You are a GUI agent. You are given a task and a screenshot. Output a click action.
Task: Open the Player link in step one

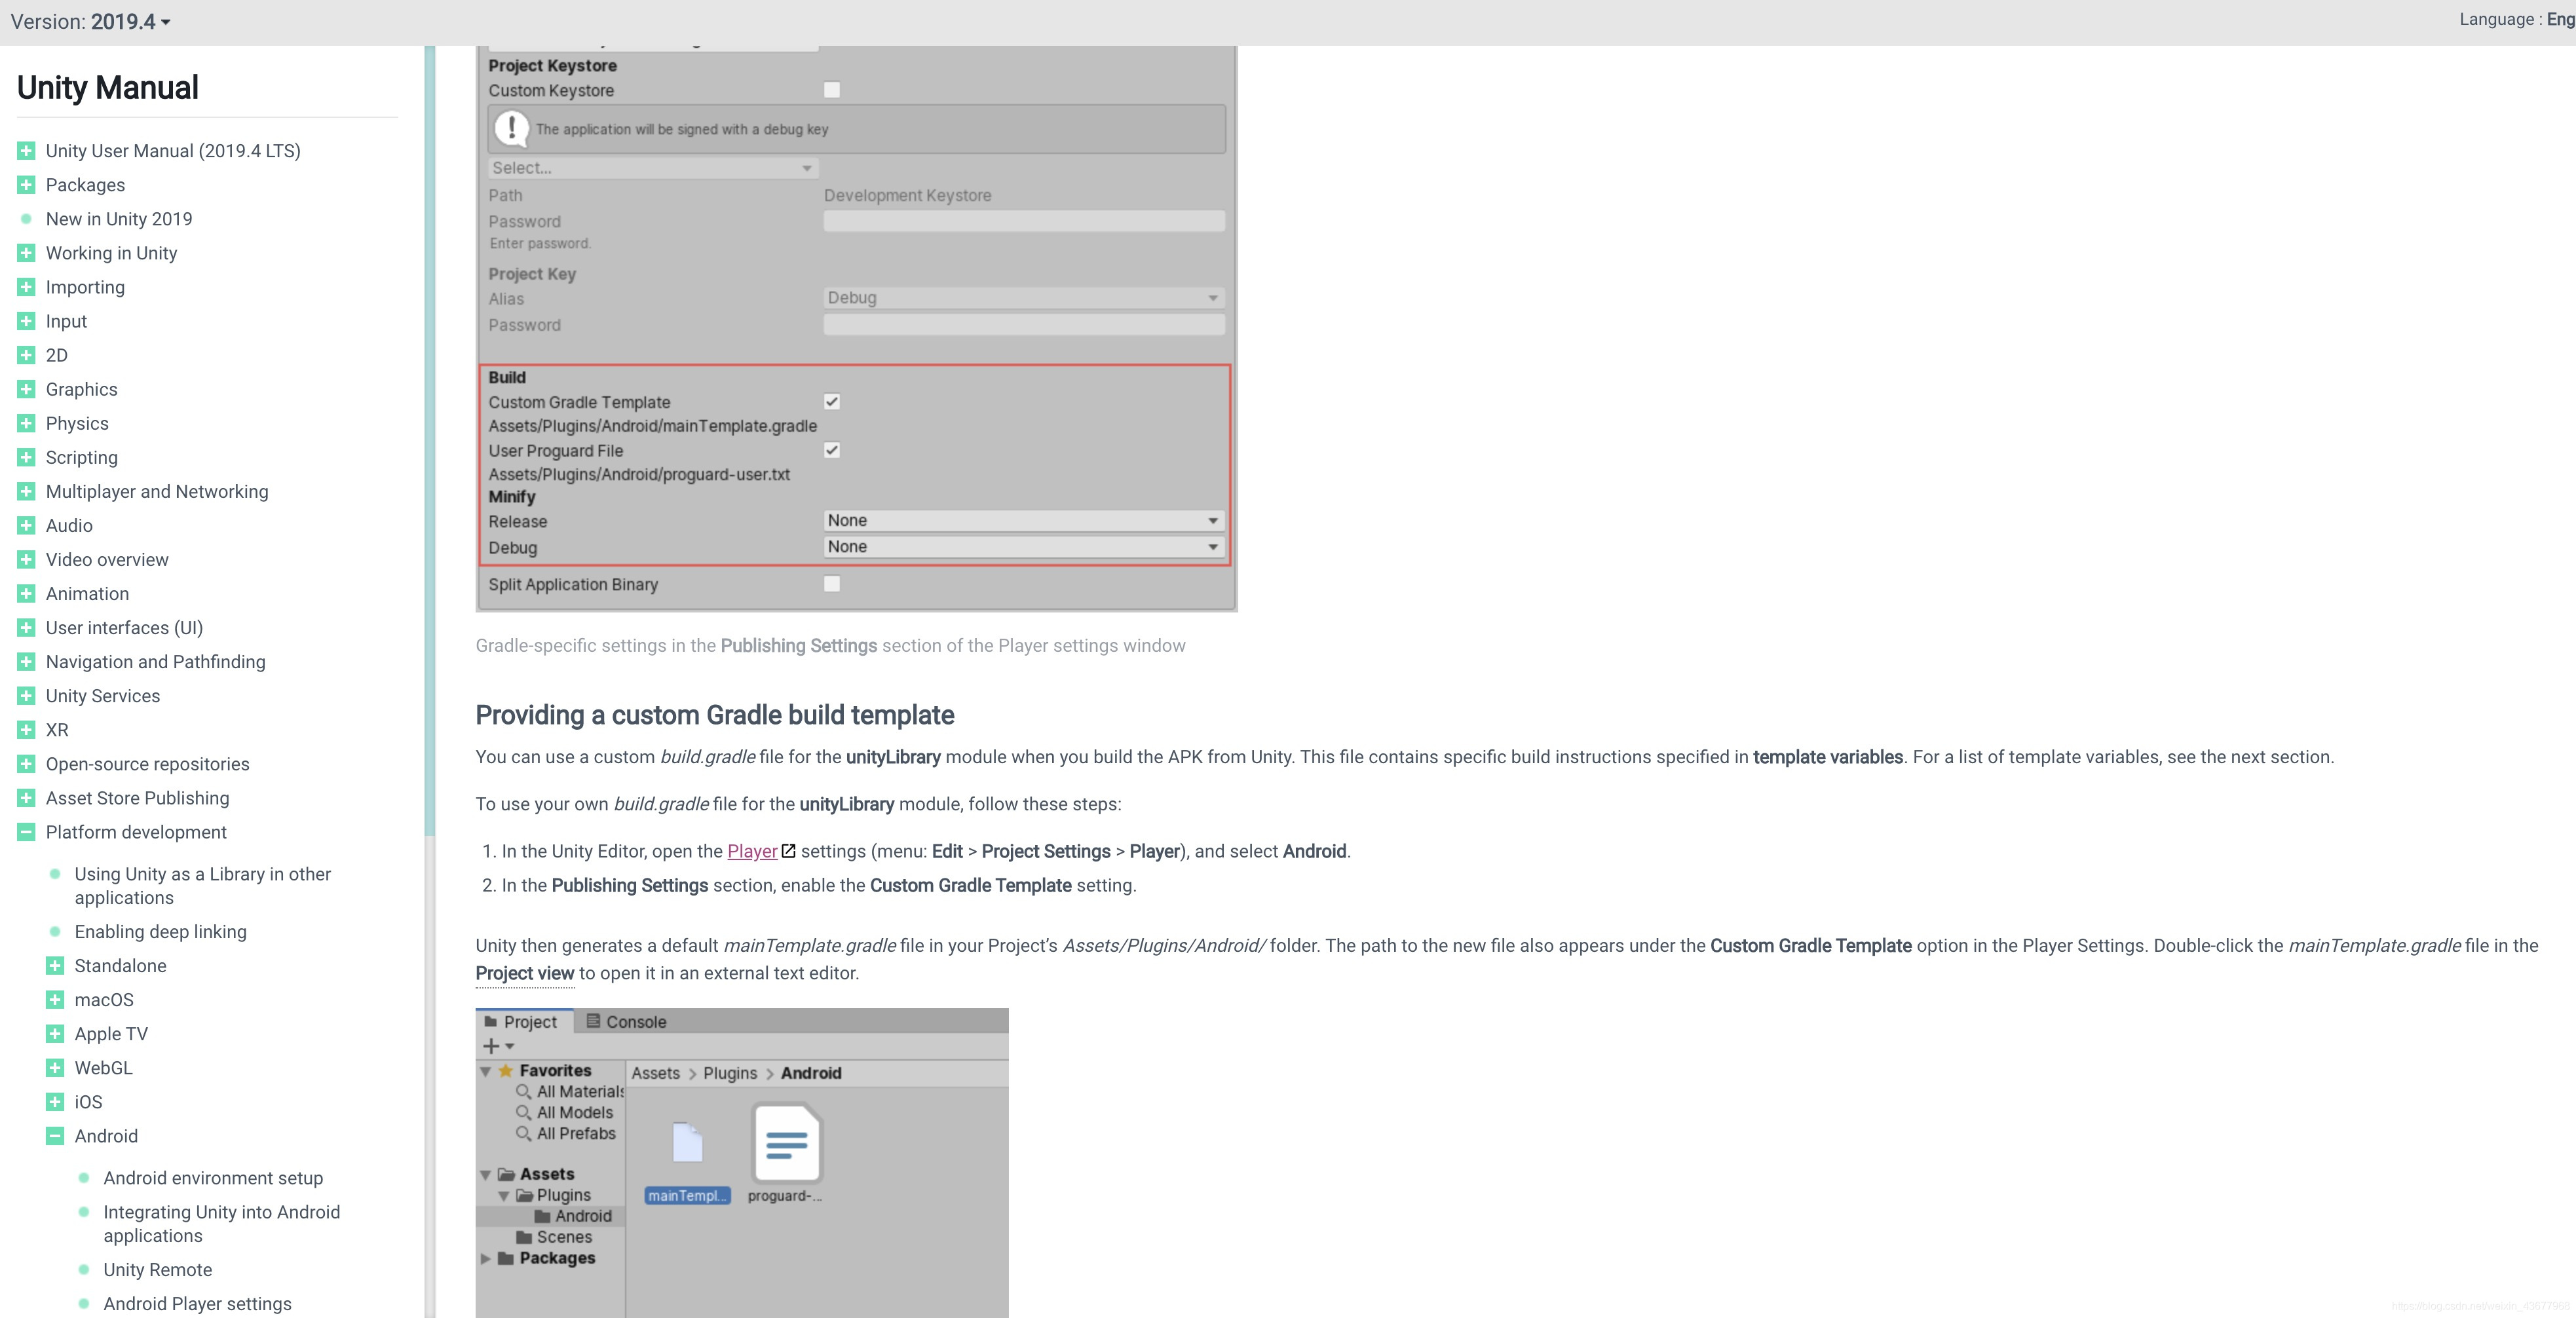click(x=751, y=851)
